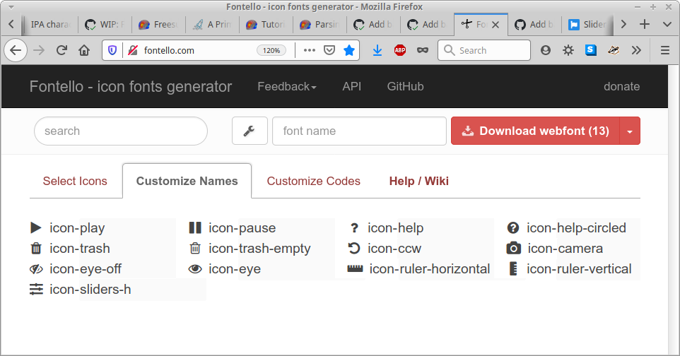Close the active Fontello tab
The width and height of the screenshot is (680, 356).
pyautogui.click(x=496, y=25)
